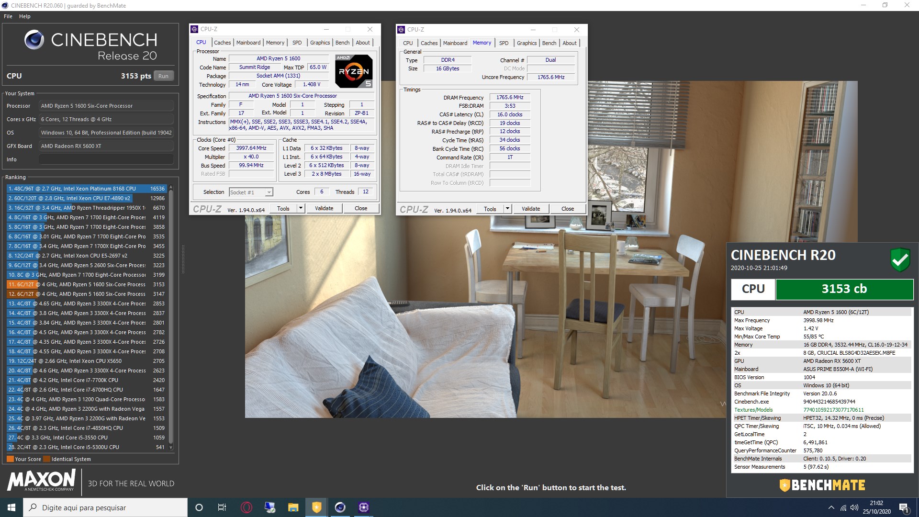Open Task View in taskbar
The width and height of the screenshot is (919, 517).
coord(222,507)
